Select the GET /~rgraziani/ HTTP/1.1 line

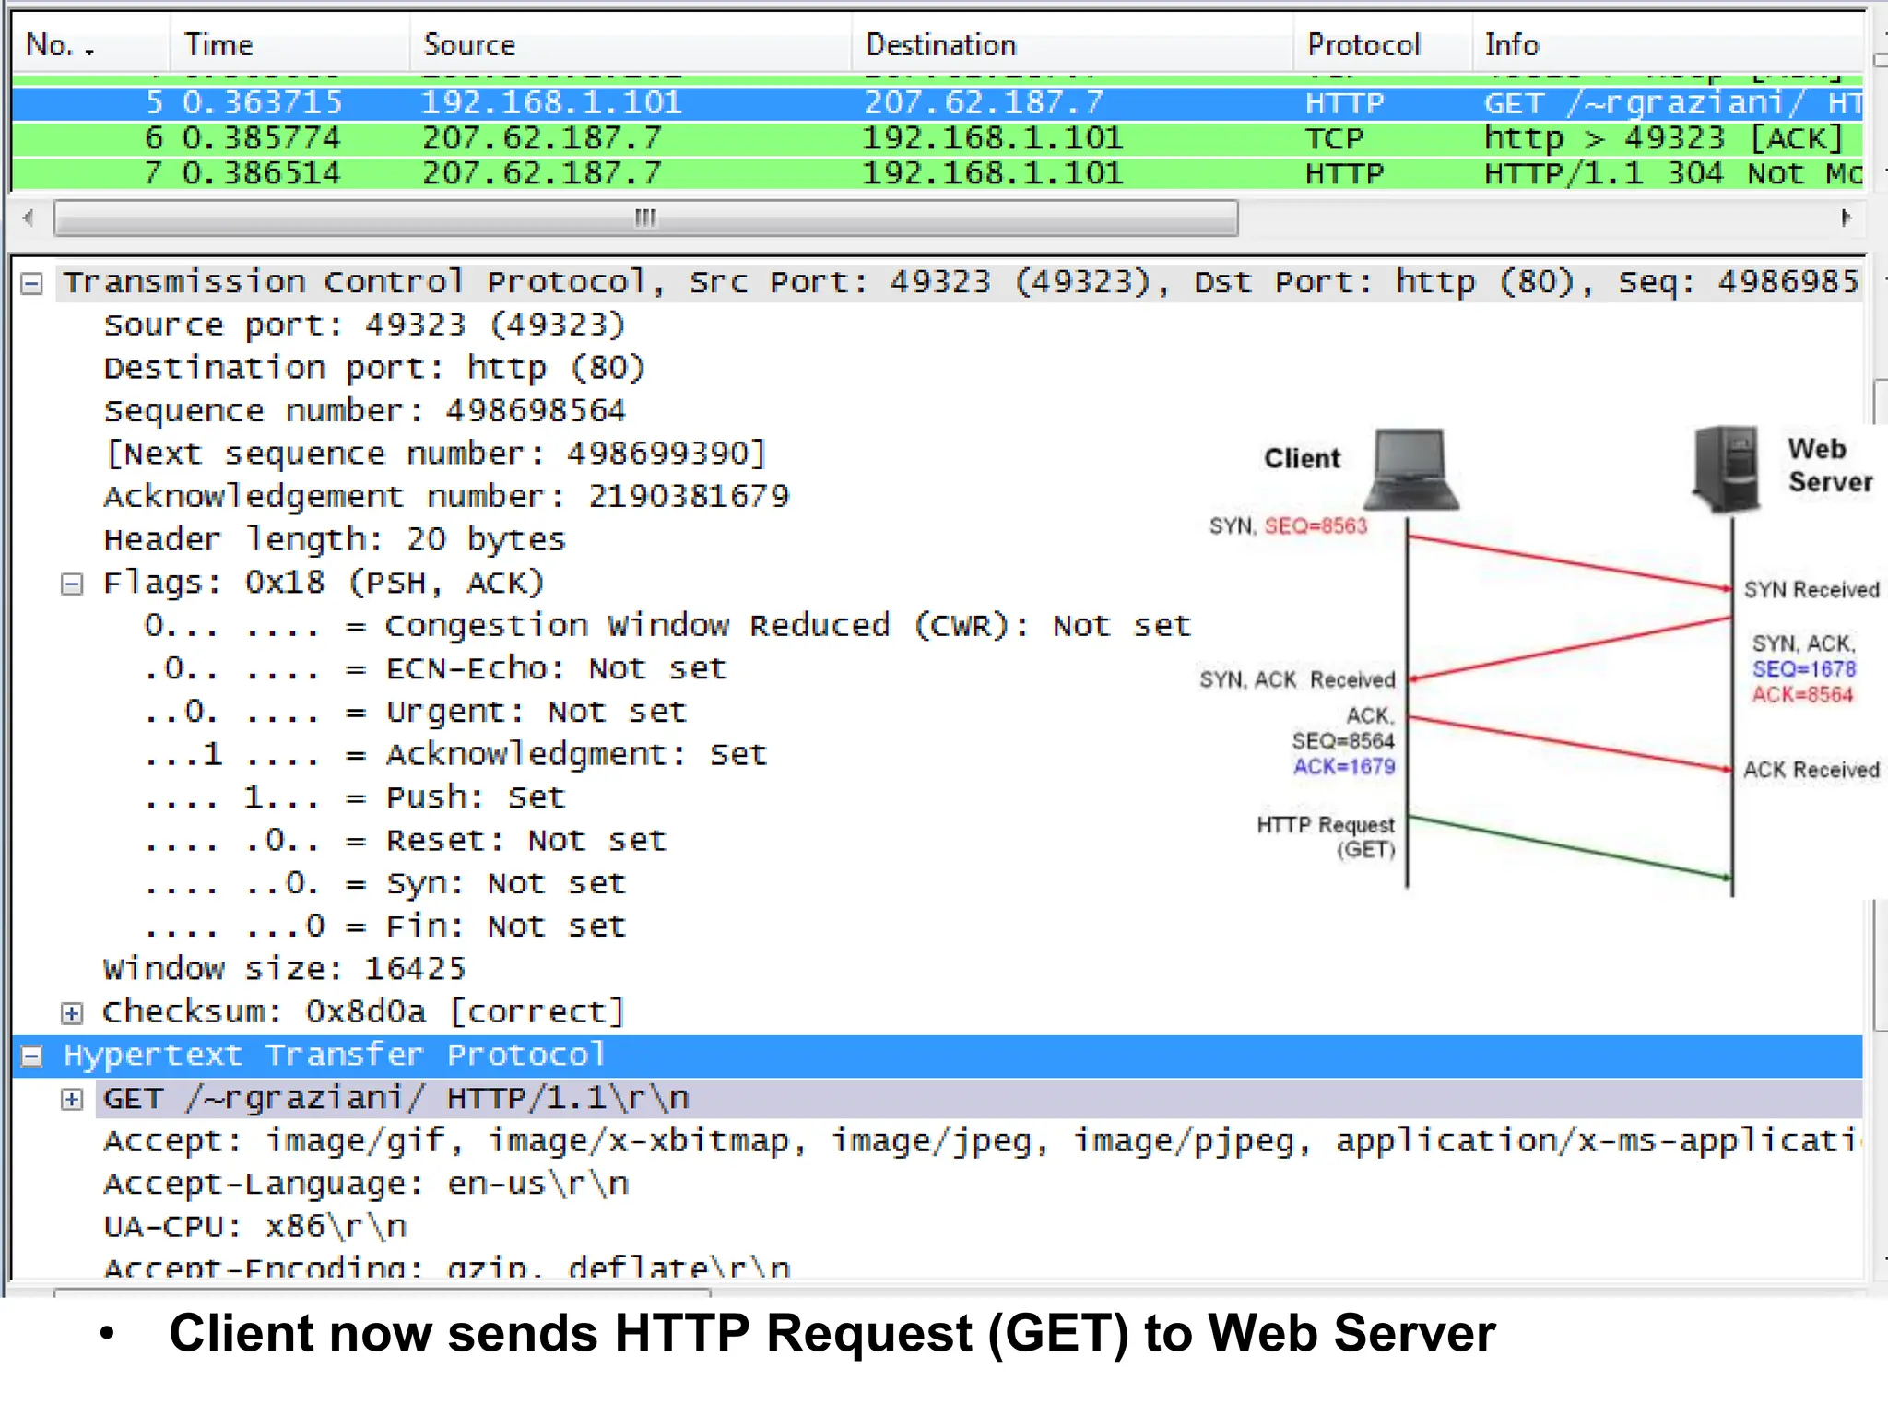(979, 1099)
